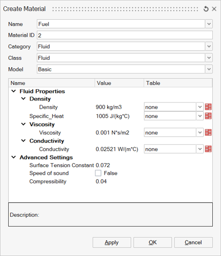This screenshot has height=256, width=221.
Task: Collapse the Viscosity subgroup
Action: click(x=24, y=124)
